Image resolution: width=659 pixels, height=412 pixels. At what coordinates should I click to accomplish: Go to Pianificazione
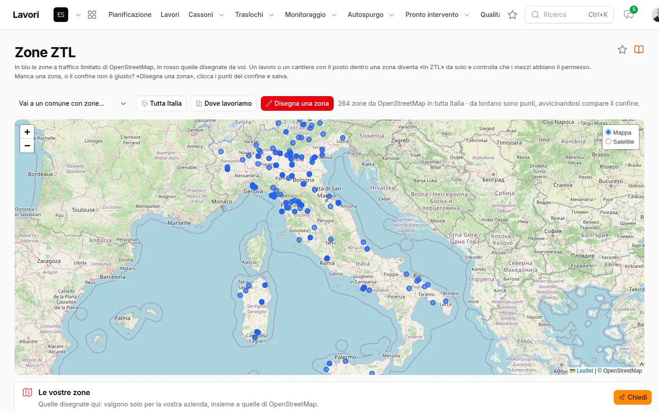click(x=130, y=15)
